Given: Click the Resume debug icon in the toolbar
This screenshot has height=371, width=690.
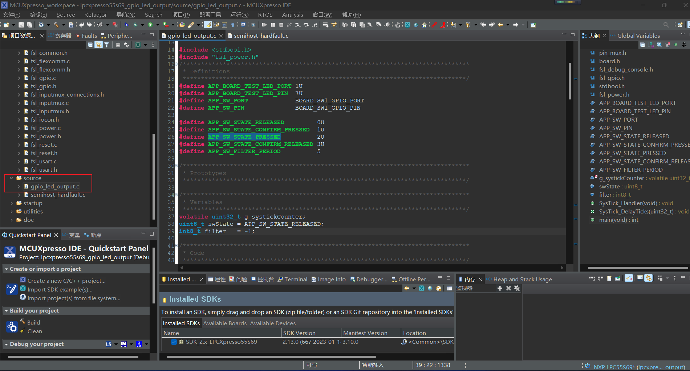Looking at the screenshot, I should (264, 25).
